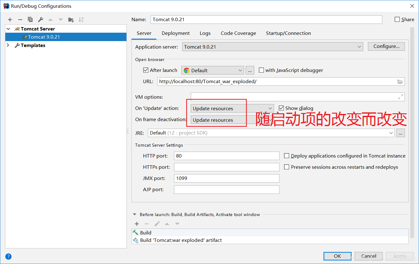Image resolution: width=419 pixels, height=264 pixels.
Task: Add new configuration with plus icon
Action: click(10, 20)
